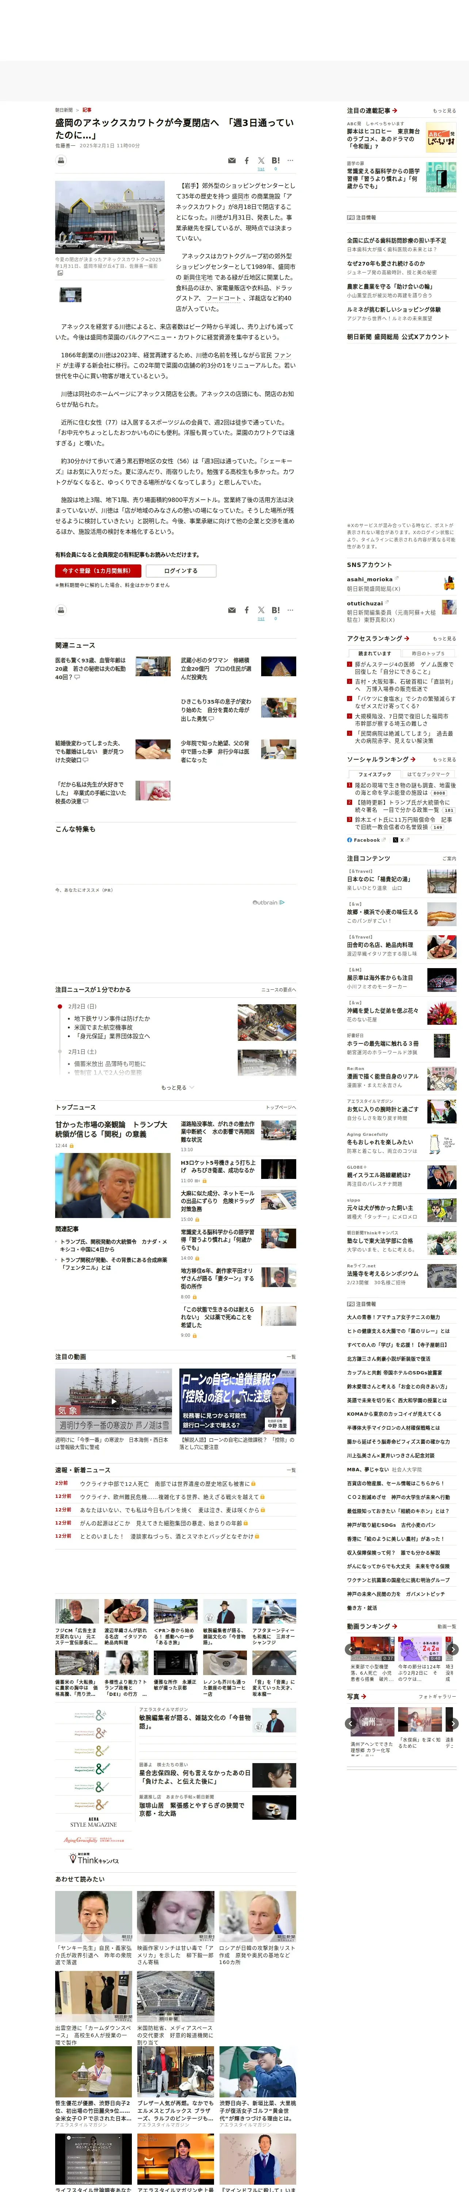469x2192 pixels.
Task: Open 甘かった市場の楽観論 headline
Action: point(111,1129)
